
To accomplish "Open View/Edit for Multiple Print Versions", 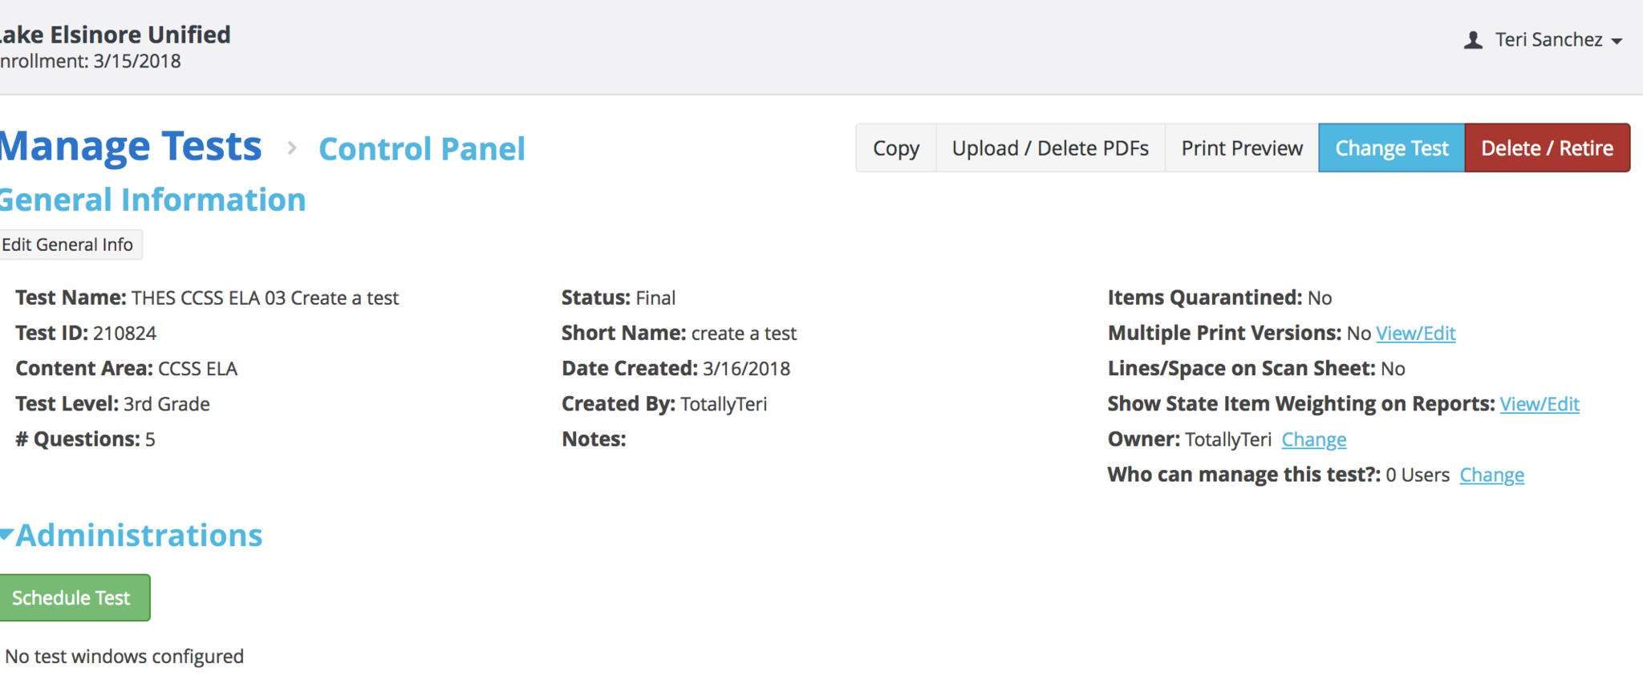I will point(1415,334).
